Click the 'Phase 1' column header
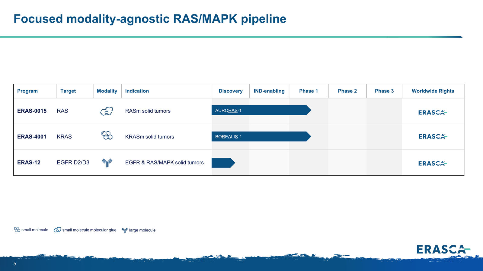Screen dimensions: 483x271 pos(309,91)
